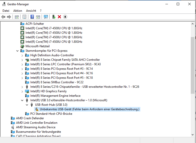Open the ? help menu
196x143 pixels.
[x=41, y=11]
